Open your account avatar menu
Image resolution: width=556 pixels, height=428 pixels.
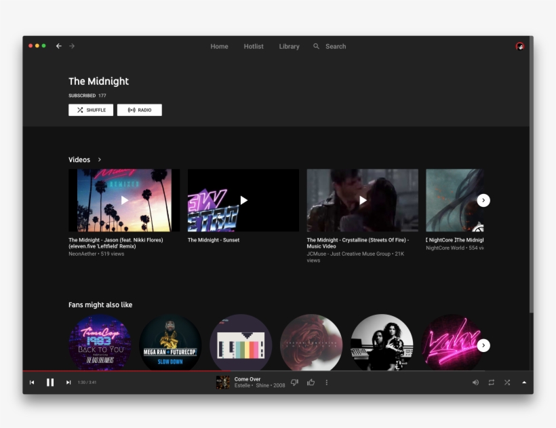click(519, 46)
